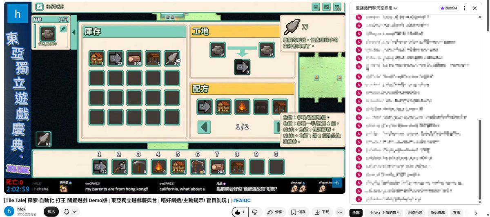Open the list icon at game top-right
This screenshot has height=217, width=490.
click(x=337, y=7)
